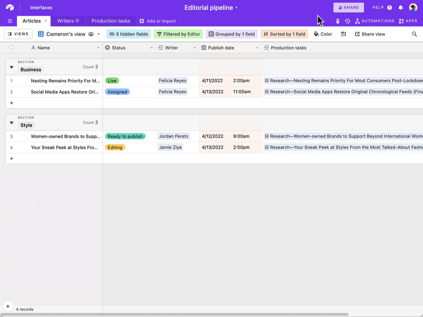Click the Share view link

[370, 34]
